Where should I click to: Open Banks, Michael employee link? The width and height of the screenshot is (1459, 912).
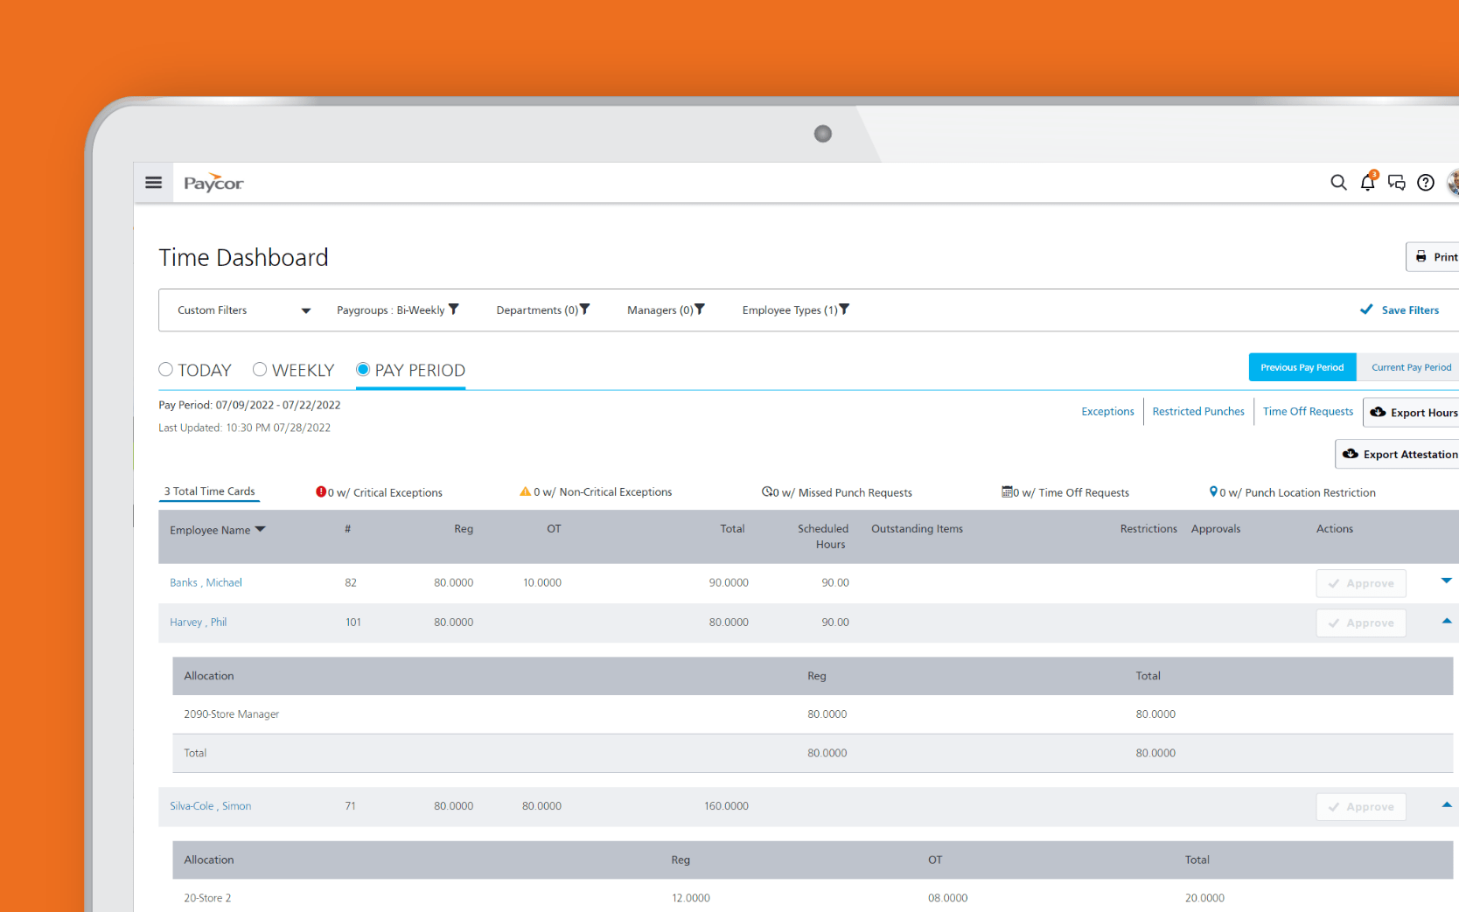206,582
